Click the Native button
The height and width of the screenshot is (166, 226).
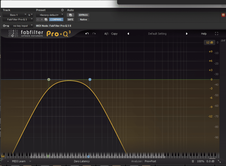click(x=83, y=20)
